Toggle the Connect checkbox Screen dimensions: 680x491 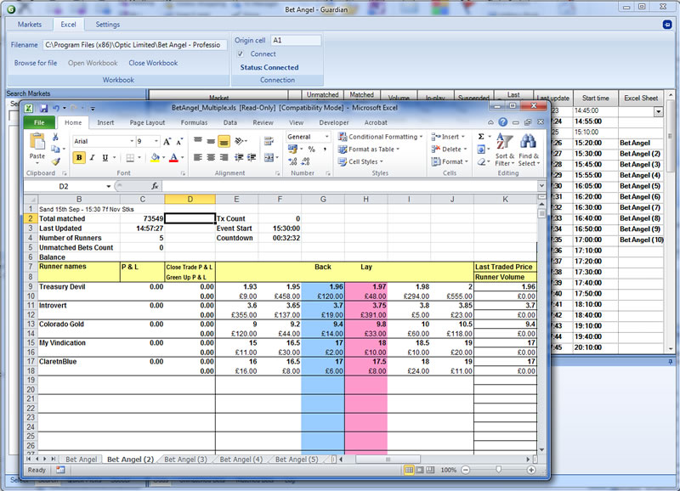click(241, 54)
